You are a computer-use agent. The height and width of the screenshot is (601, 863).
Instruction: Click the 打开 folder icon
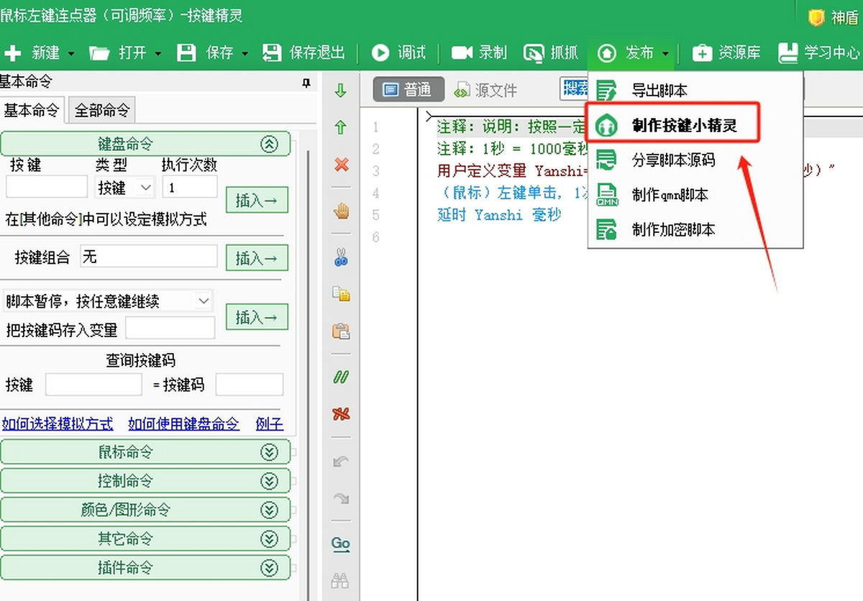click(x=99, y=52)
